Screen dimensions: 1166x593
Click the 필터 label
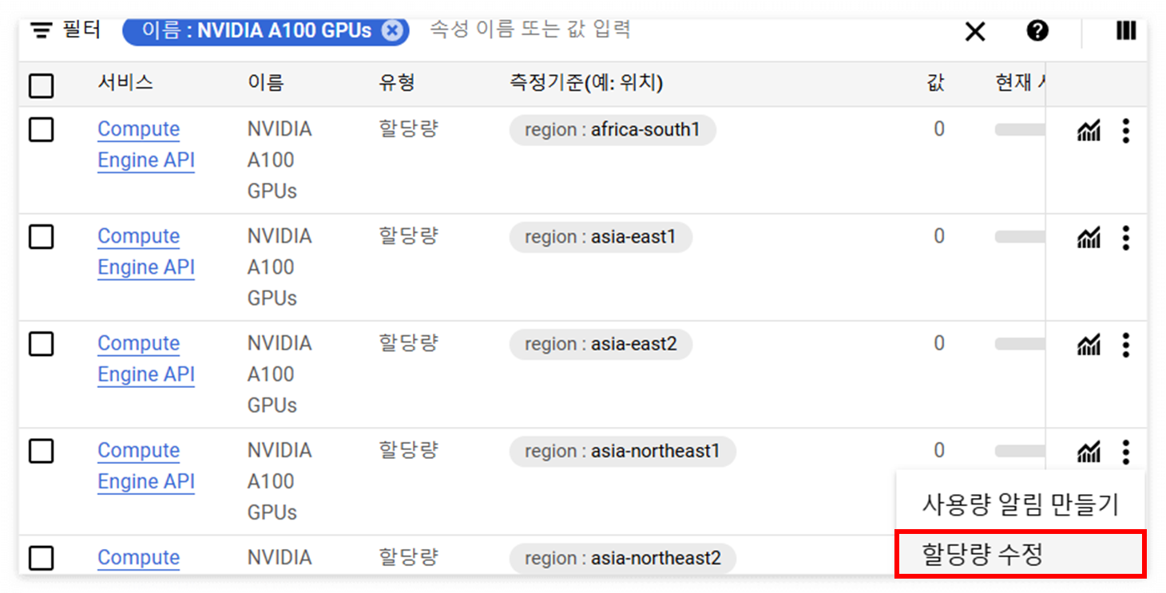tap(81, 30)
